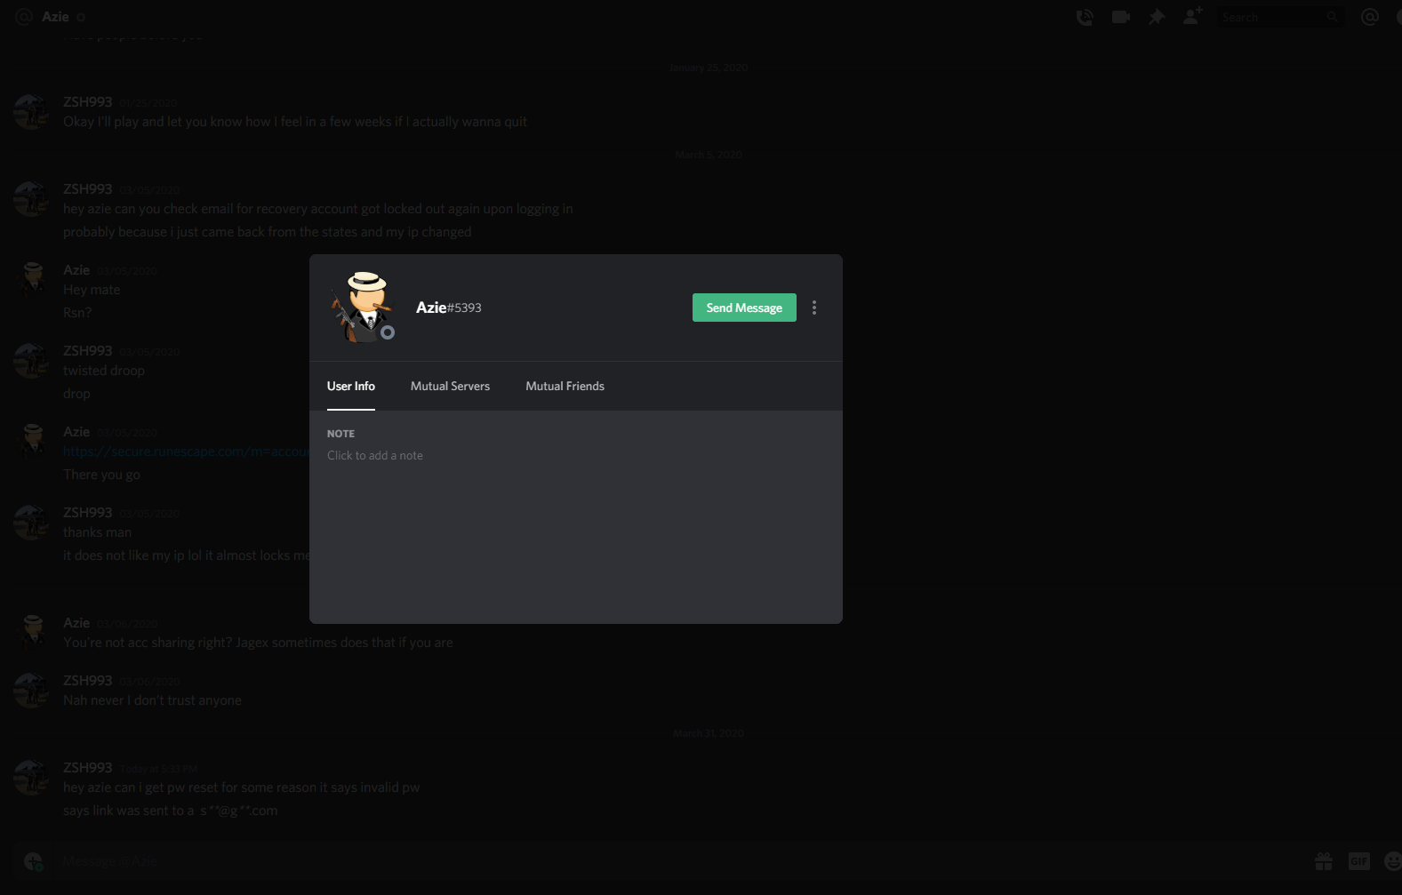This screenshot has width=1402, height=895.
Task: Open the secure.runescape.com link
Action: tap(186, 451)
